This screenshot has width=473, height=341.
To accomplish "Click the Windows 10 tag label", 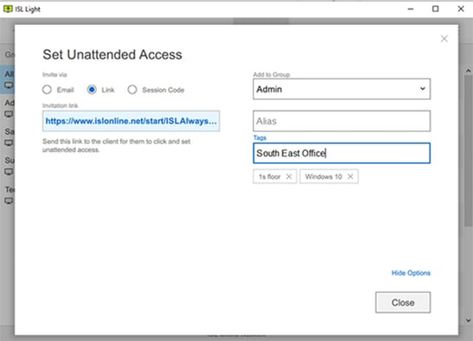I will pos(323,176).
